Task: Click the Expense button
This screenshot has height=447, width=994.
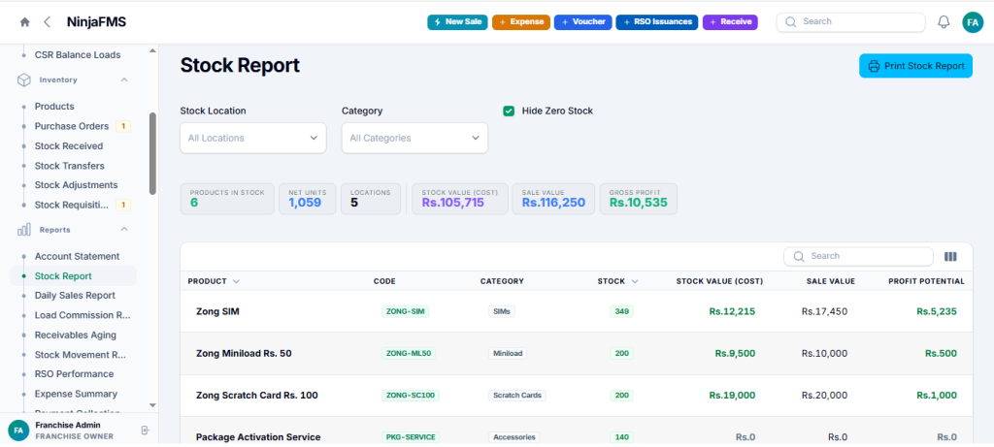Action: [521, 22]
